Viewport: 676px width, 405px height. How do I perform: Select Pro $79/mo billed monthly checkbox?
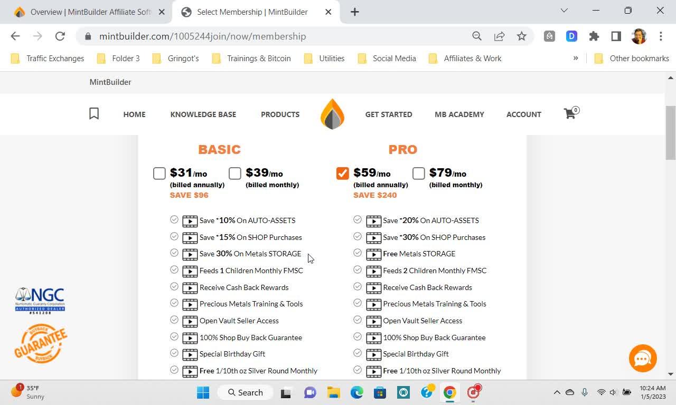click(x=419, y=173)
